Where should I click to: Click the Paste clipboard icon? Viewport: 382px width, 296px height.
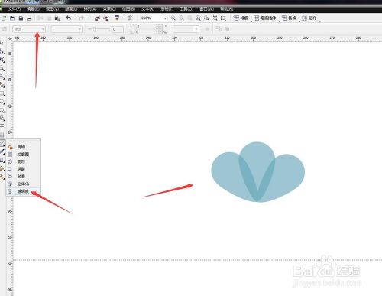(x=57, y=18)
